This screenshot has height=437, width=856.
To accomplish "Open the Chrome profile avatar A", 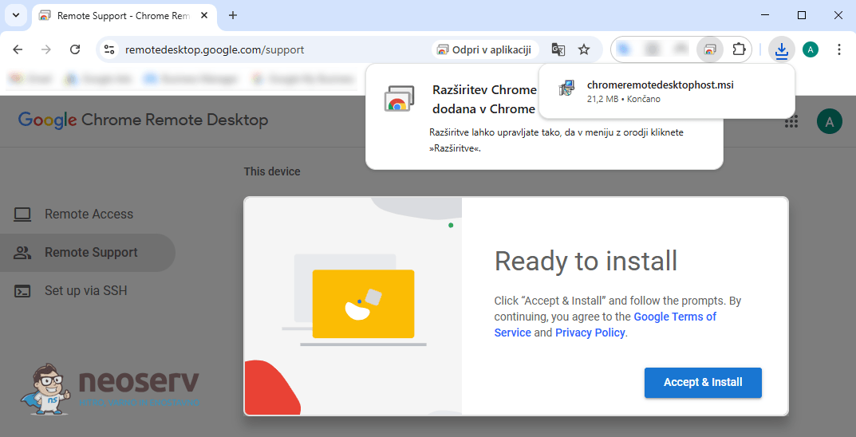I will tap(811, 49).
